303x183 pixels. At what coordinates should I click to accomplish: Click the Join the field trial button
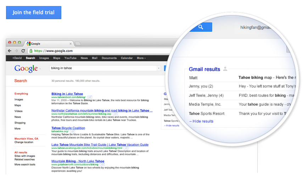tap(34, 12)
